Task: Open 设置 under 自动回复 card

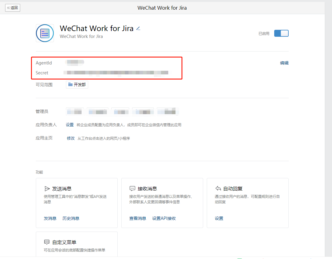Action: (x=219, y=218)
